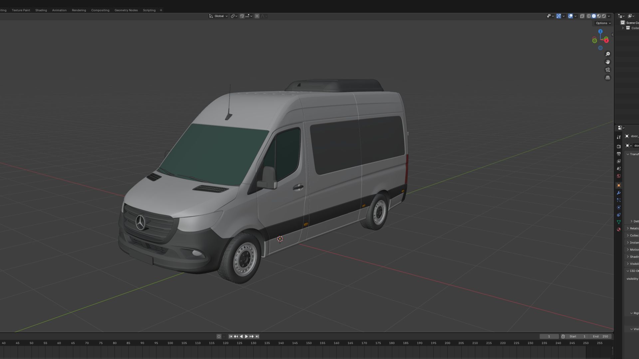Switch viewport to rendered shading mode
Image resolution: width=639 pixels, height=359 pixels.
(x=603, y=16)
